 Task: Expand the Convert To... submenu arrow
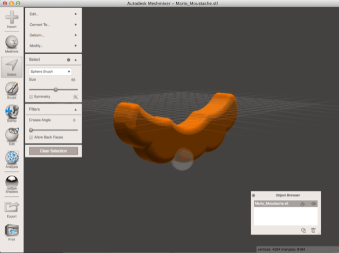[x=76, y=25]
